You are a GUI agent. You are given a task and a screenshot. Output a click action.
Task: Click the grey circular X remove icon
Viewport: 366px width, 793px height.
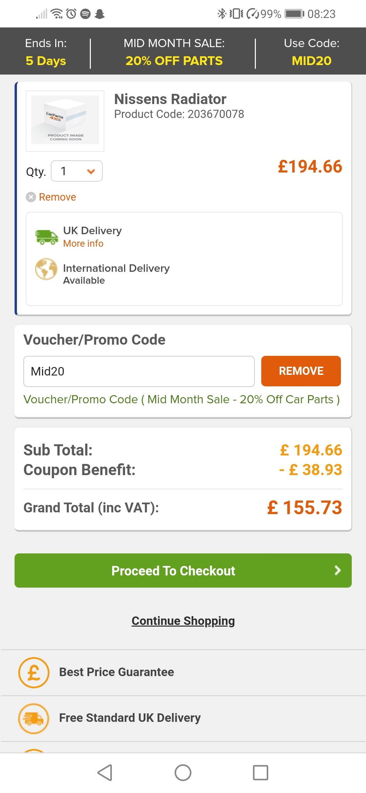(x=31, y=197)
